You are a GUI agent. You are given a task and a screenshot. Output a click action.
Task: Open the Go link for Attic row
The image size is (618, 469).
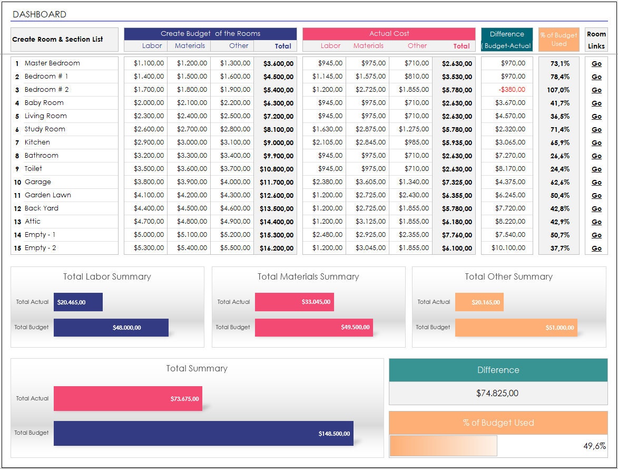(x=596, y=222)
